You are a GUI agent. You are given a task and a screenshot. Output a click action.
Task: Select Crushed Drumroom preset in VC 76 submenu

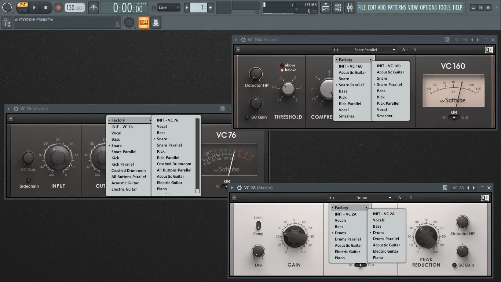(174, 164)
